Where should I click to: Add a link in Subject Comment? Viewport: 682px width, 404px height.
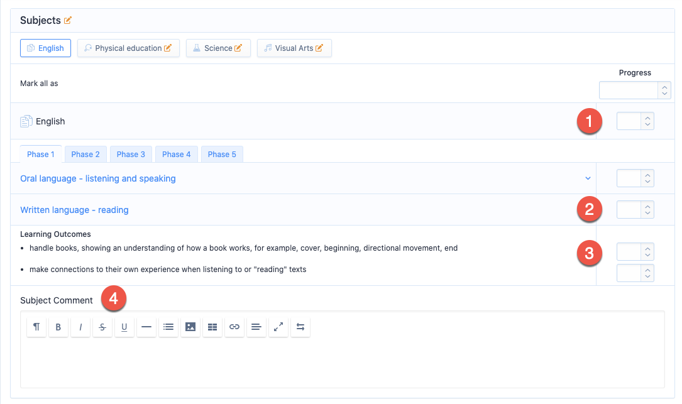tap(234, 327)
